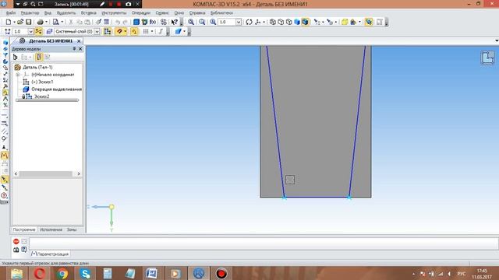Image resolution: width=499 pixels, height=280 pixels.
Task: Switch to the Построение tab
Action: pyautogui.click(x=24, y=229)
